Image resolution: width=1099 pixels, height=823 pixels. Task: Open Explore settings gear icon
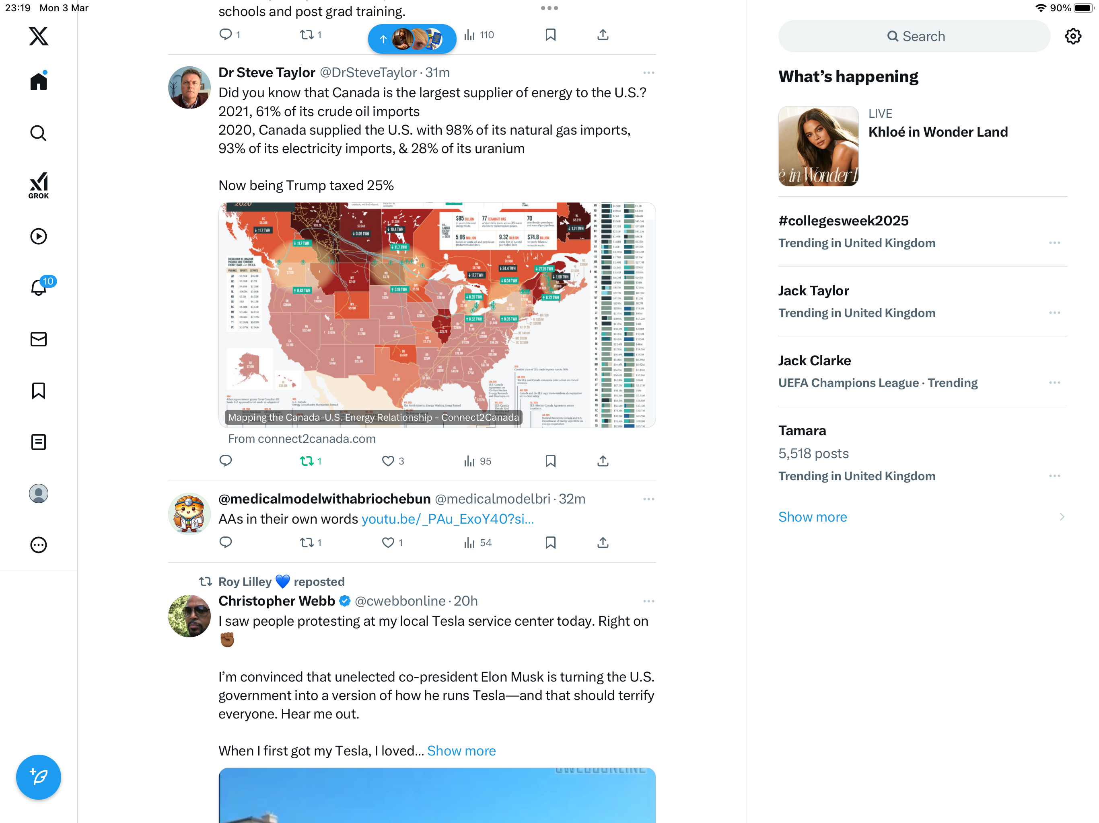[1073, 36]
